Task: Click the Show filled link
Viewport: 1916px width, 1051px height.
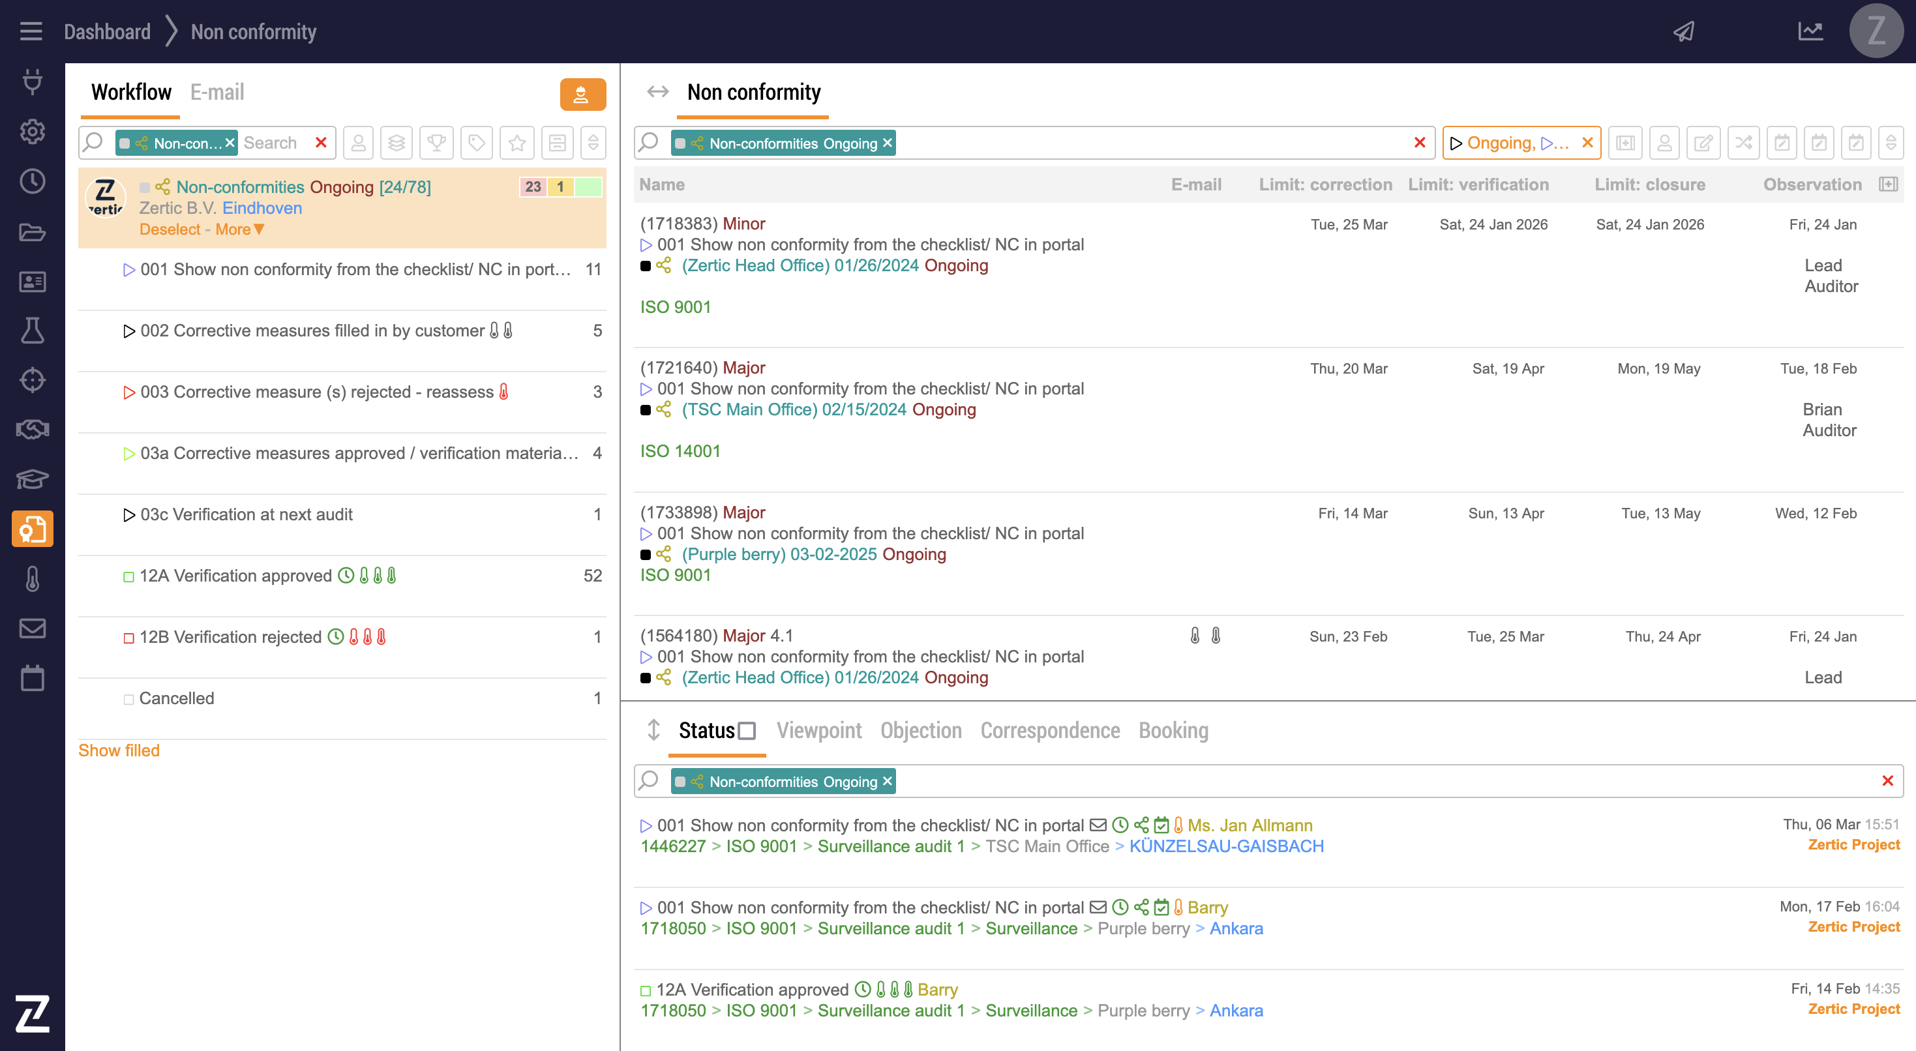Action: pos(119,750)
